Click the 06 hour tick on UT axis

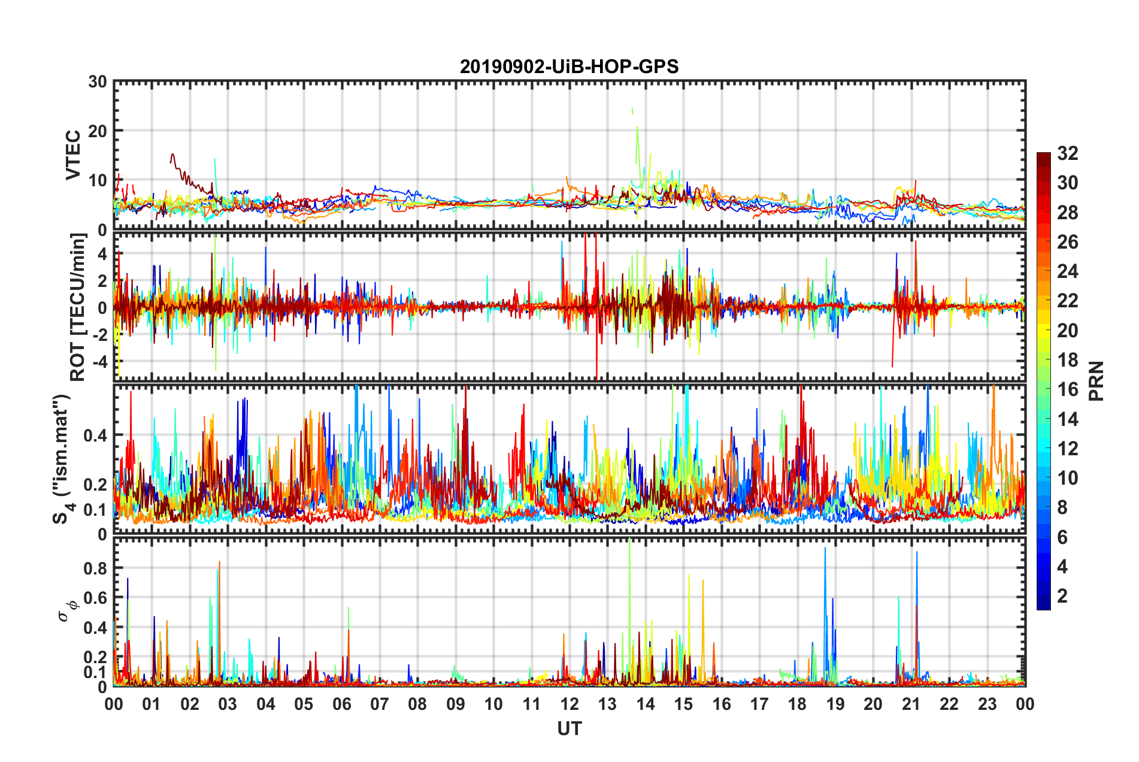342,704
